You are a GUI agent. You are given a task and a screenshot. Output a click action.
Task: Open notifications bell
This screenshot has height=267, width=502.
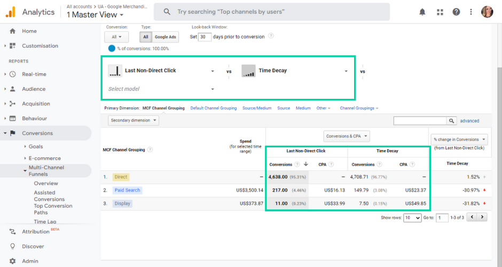coord(422,12)
